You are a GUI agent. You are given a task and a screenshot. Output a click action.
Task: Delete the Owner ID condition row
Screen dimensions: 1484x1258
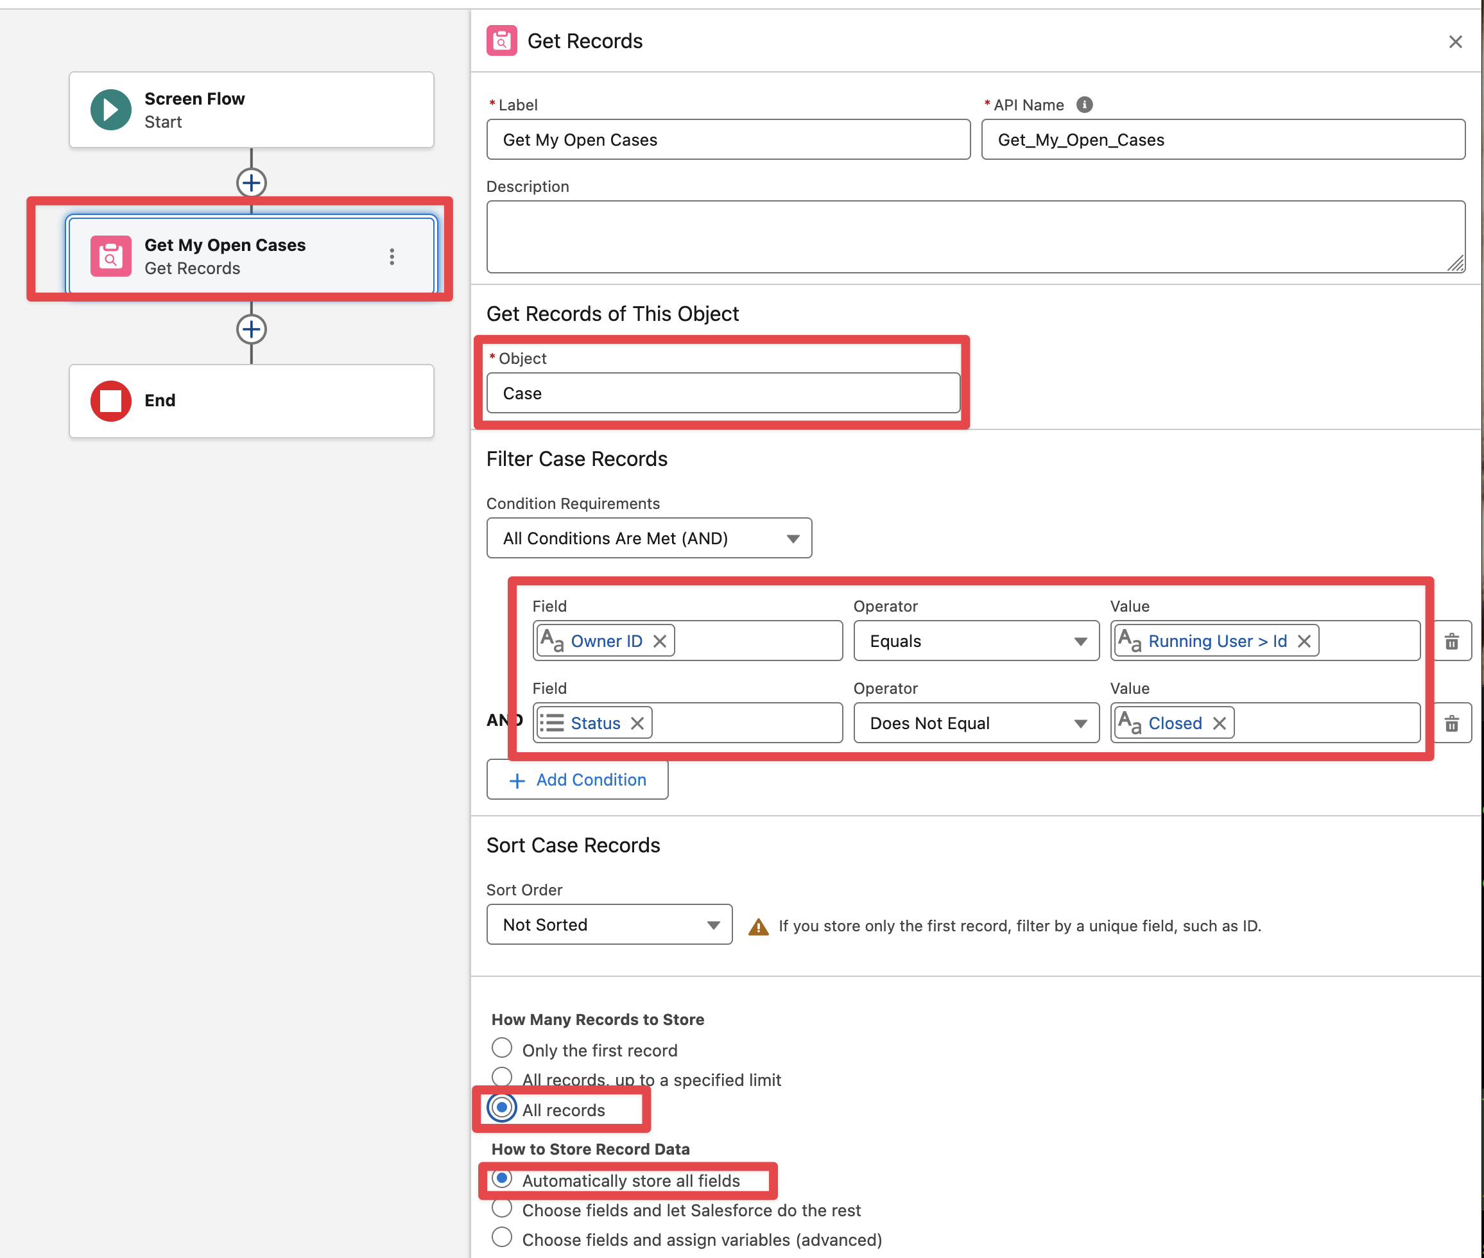(1451, 641)
